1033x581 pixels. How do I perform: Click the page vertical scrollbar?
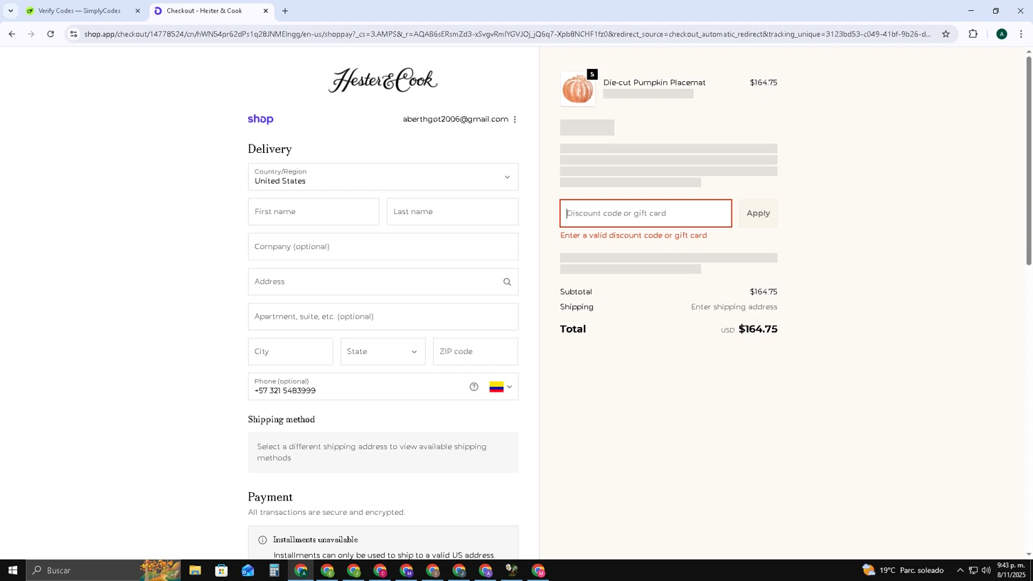[x=1029, y=160]
